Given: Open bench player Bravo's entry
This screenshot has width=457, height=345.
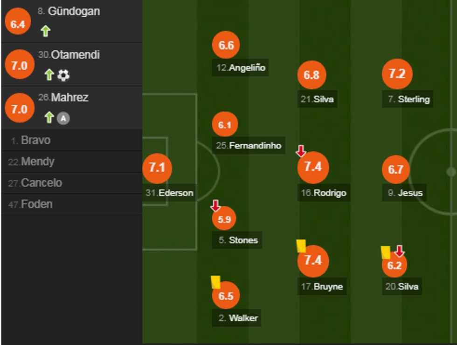Looking at the screenshot, I should click(x=35, y=140).
